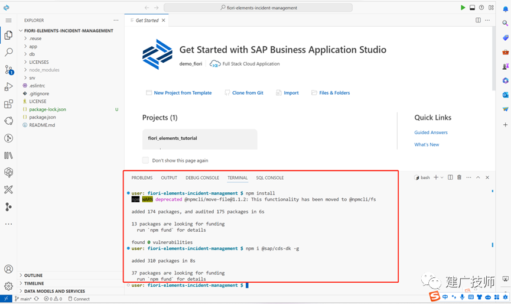Image resolution: width=511 pixels, height=304 pixels.
Task: Select the TERMINAL tab
Action: coord(237,178)
